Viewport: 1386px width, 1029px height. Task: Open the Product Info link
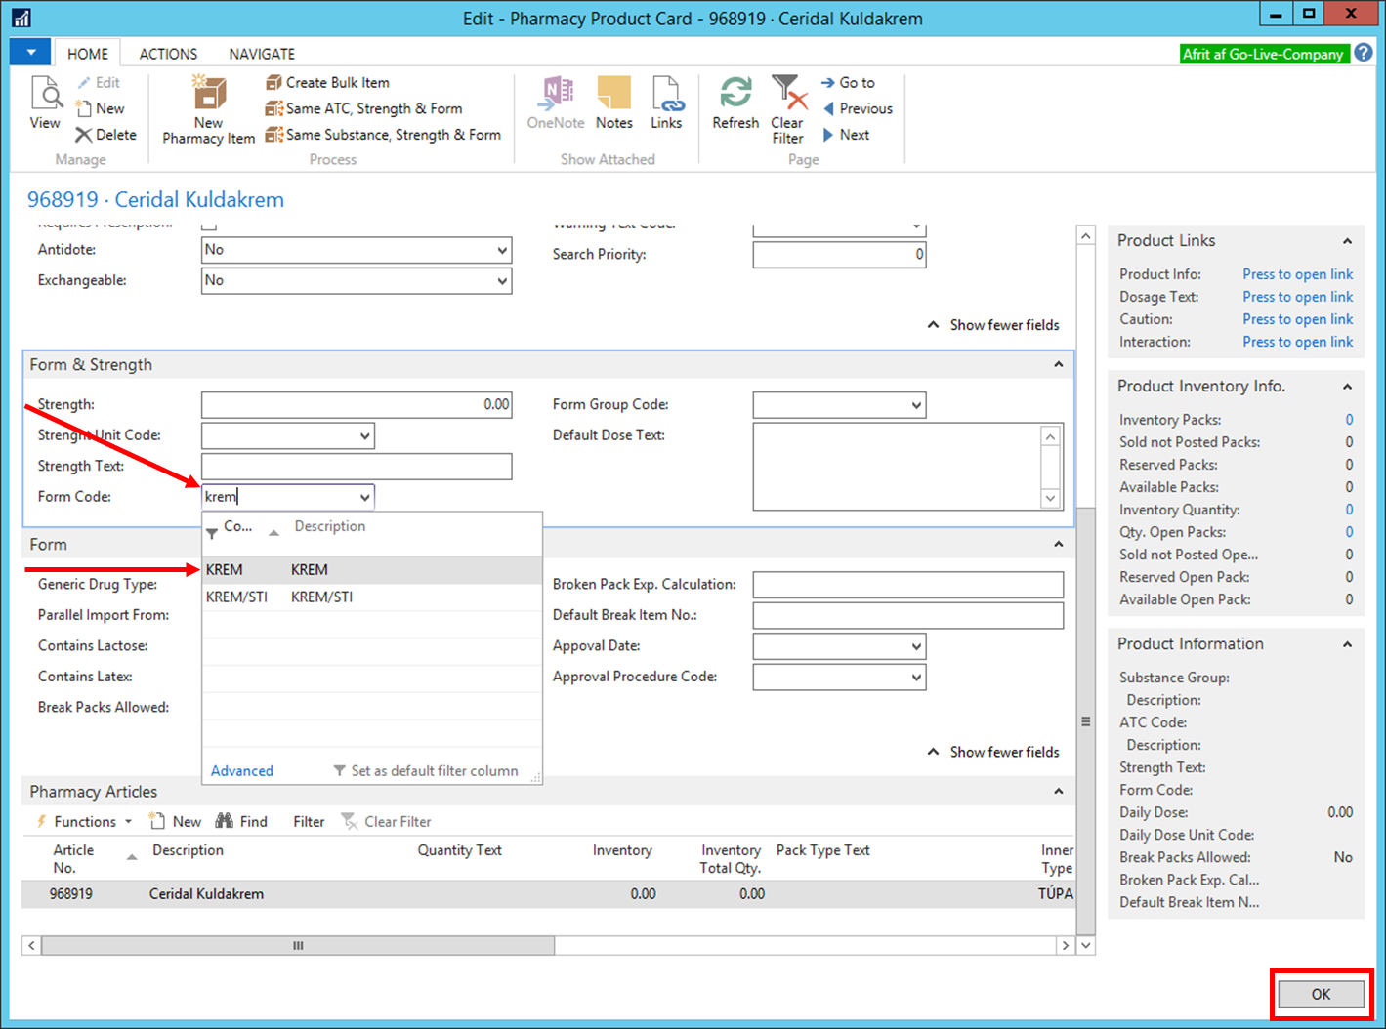click(x=1297, y=274)
